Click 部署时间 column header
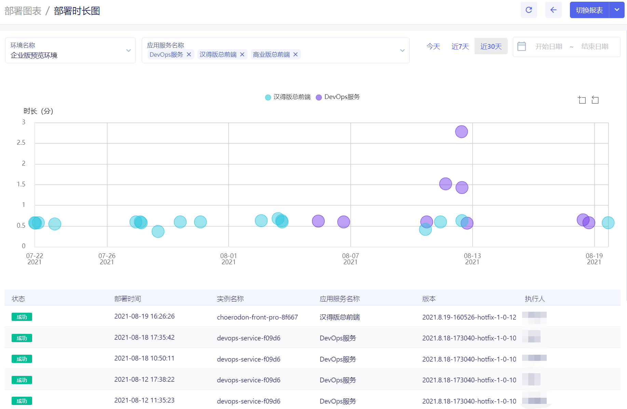627x409 pixels. coord(127,299)
